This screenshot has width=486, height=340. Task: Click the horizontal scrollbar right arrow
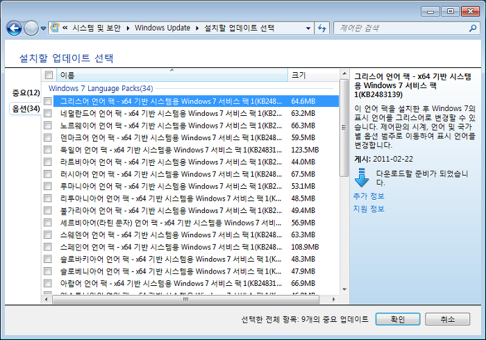[334, 300]
